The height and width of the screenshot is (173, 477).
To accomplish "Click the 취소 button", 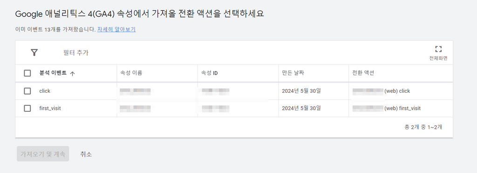I will click(x=86, y=154).
